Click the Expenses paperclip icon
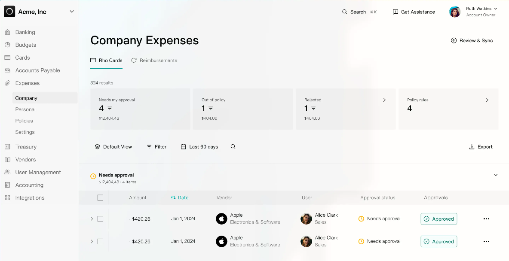 7,83
